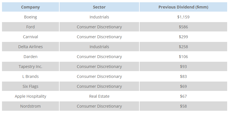
Task: Click the L Brands cell
Action: 30,76
